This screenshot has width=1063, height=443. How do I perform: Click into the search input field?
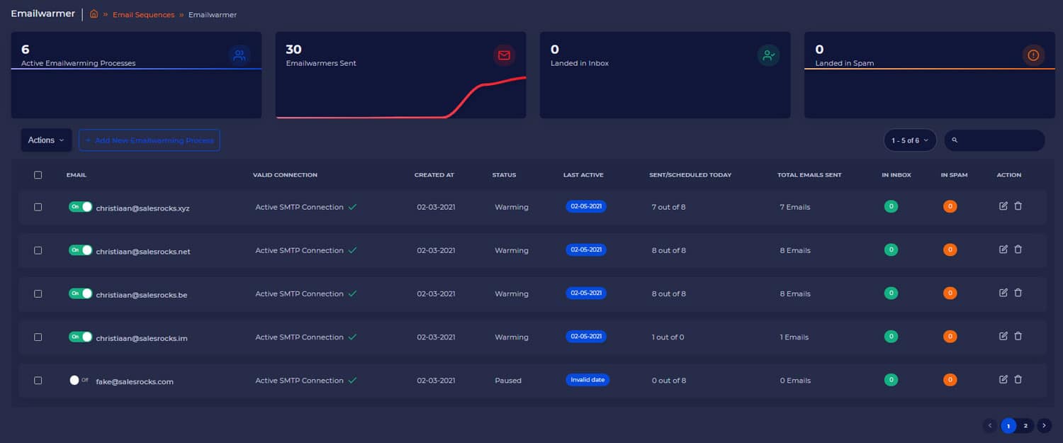point(1001,140)
